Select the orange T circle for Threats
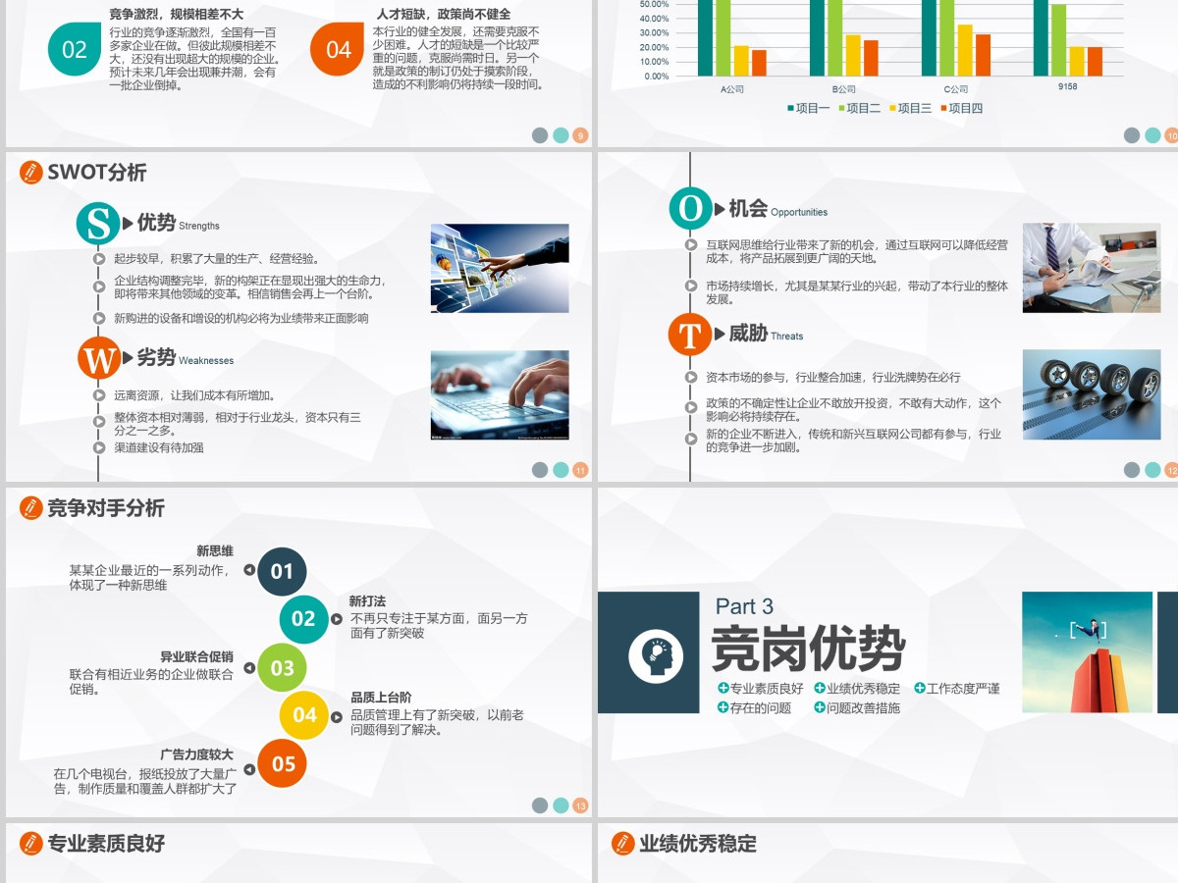Viewport: 1178px width, 883px height. 690,334
